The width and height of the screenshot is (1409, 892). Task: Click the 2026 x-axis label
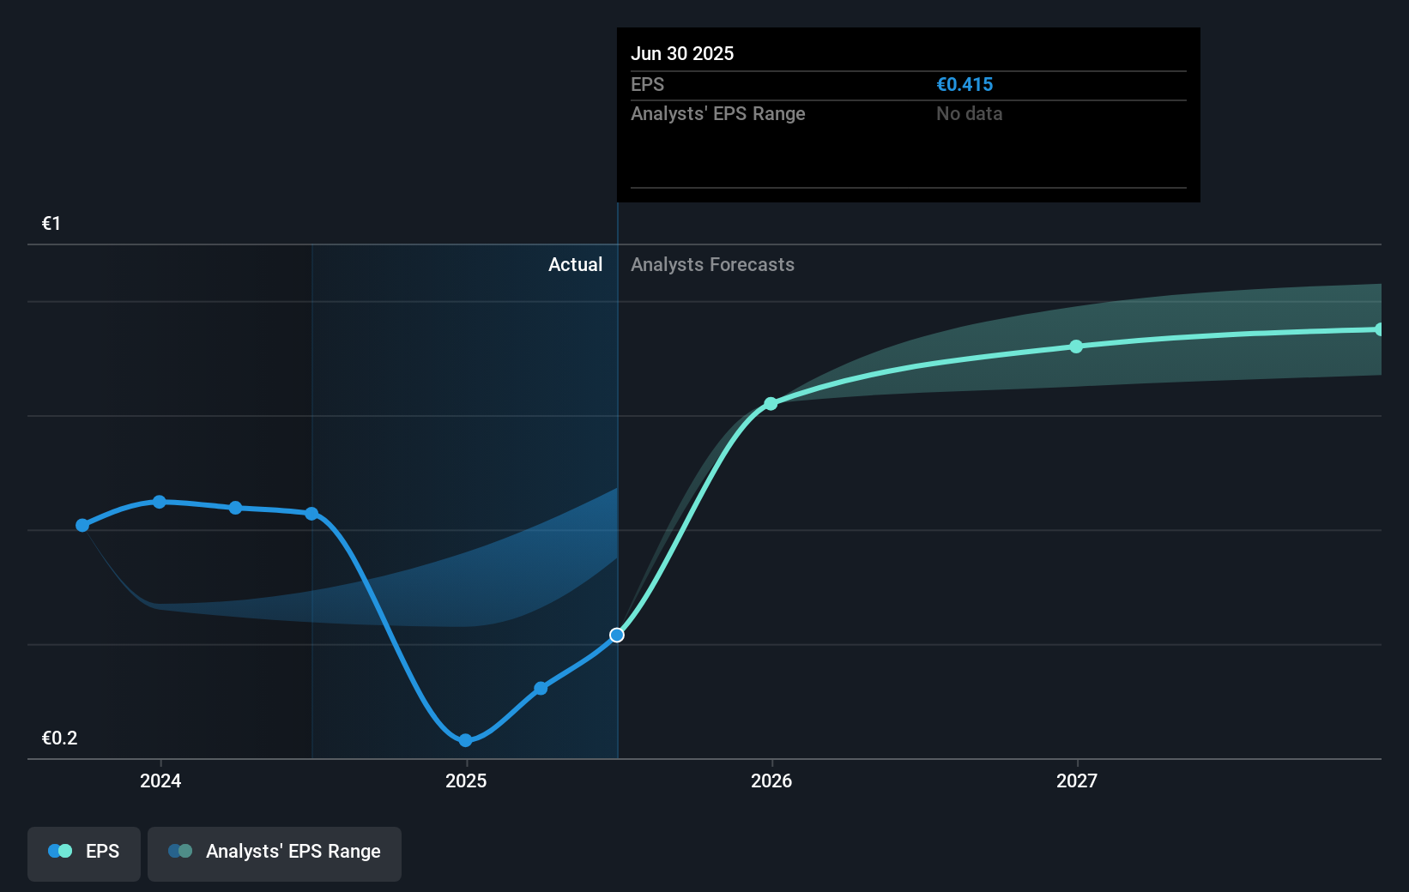[771, 780]
